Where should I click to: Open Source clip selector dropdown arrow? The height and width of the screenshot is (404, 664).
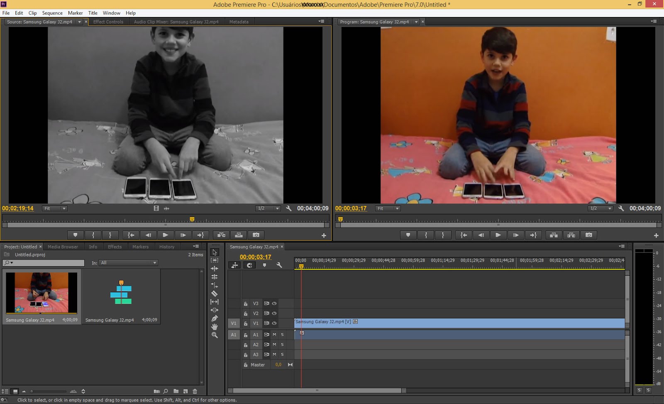79,22
